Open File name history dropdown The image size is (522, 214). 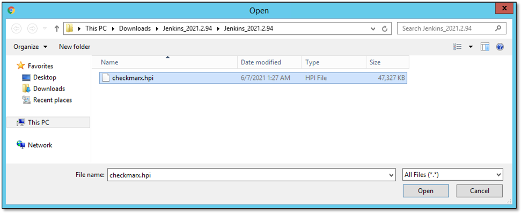[392, 174]
